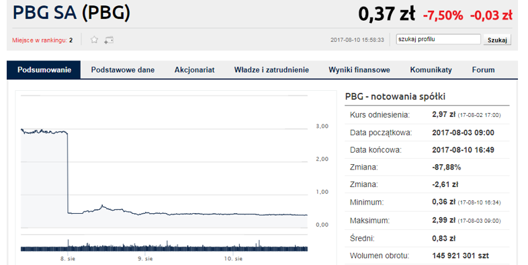Click the PBG SA (PBG) company title
The image size is (528, 265).
[71, 13]
